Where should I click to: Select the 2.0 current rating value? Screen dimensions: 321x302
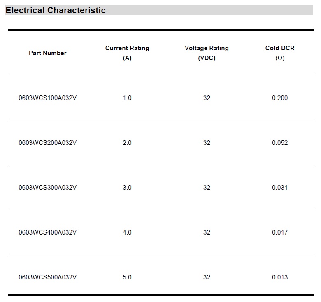click(x=127, y=143)
